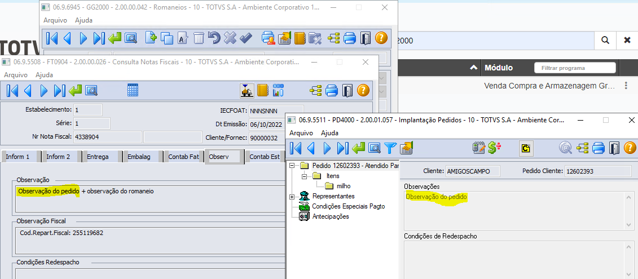Click folder with X icon in Romaneios toolbar
Screen dimensions: 638x279
pos(315,38)
